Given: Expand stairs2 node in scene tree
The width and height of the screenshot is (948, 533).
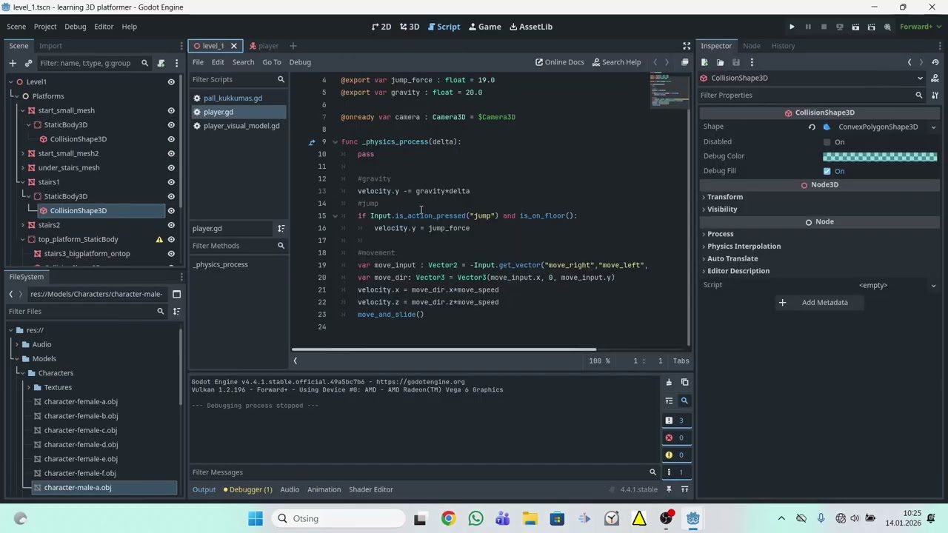Looking at the screenshot, I should pos(22,225).
